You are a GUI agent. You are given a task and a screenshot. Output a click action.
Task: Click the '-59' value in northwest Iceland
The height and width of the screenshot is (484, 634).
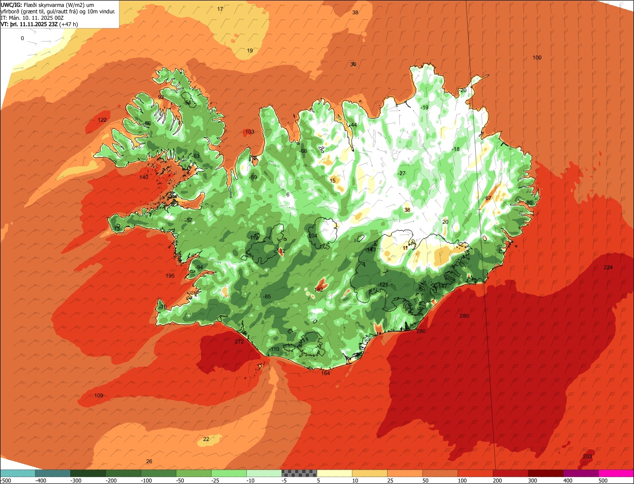click(253, 177)
